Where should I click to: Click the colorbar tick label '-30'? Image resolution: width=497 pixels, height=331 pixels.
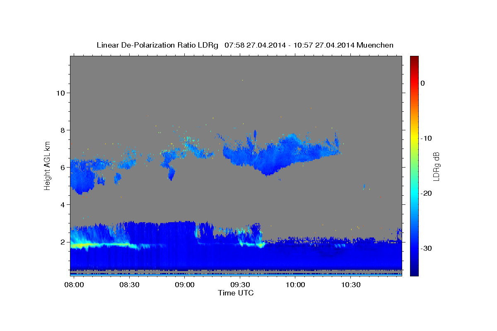click(x=427, y=248)
